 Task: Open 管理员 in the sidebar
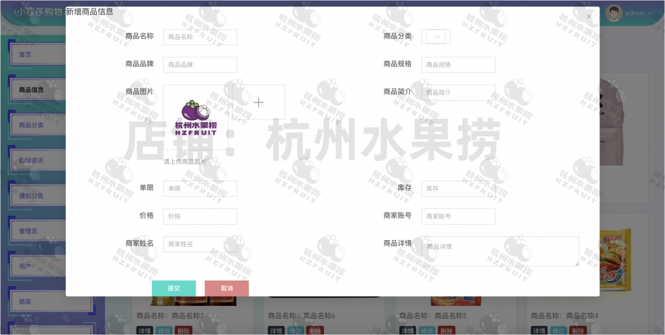38,231
